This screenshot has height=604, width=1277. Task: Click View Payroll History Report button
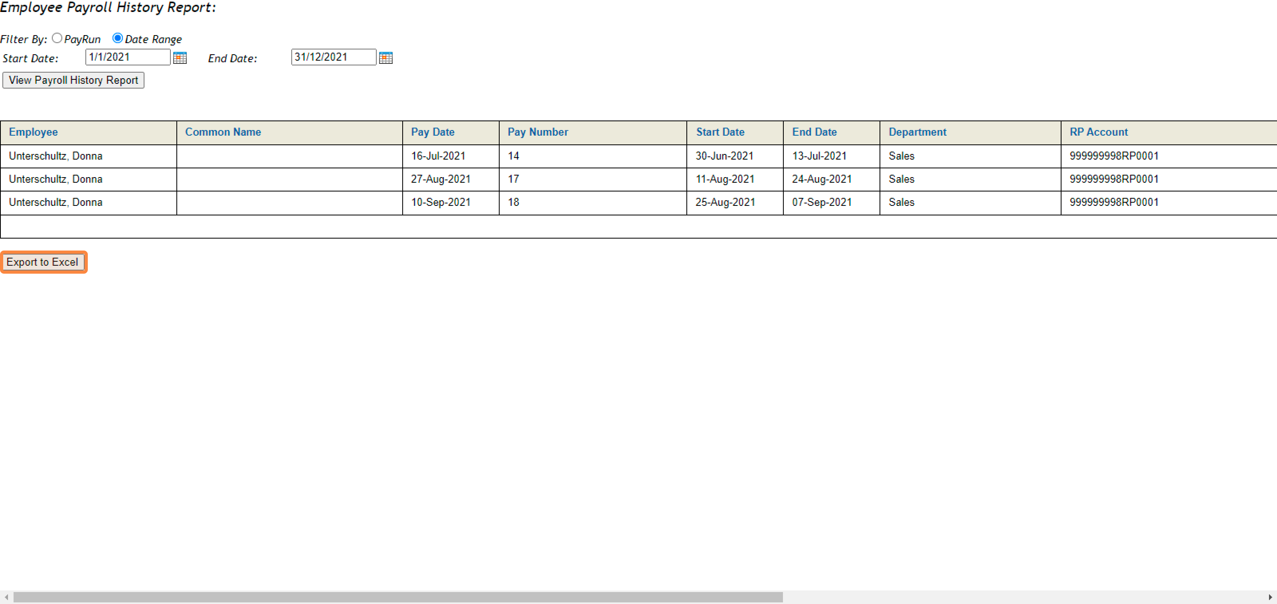73,80
